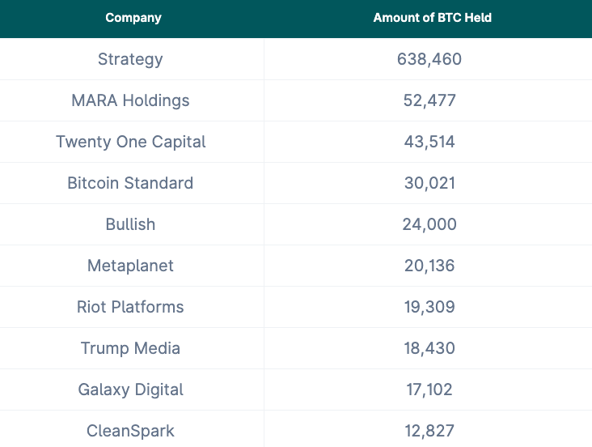This screenshot has width=592, height=447.
Task: Click the Riot Platforms cell
Action: click(x=130, y=307)
